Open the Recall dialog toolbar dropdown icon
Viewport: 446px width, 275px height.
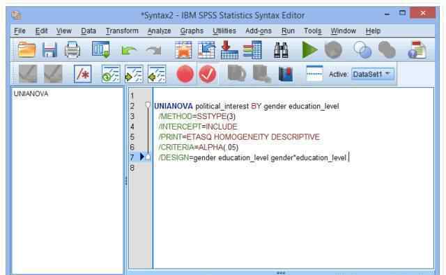(x=101, y=50)
